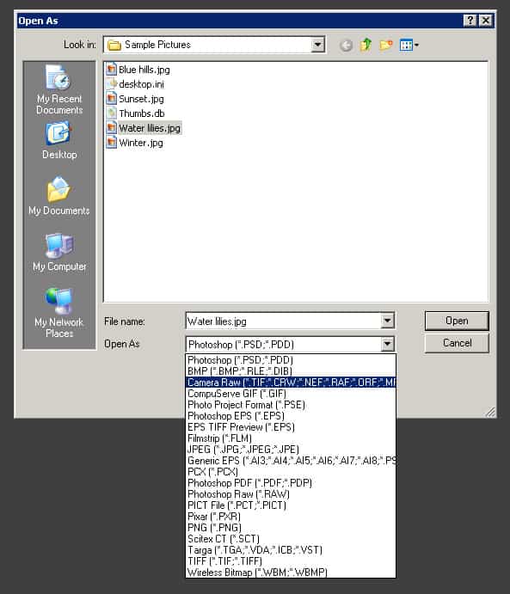
Task: Open My Network Places shortcut
Action: 59,313
